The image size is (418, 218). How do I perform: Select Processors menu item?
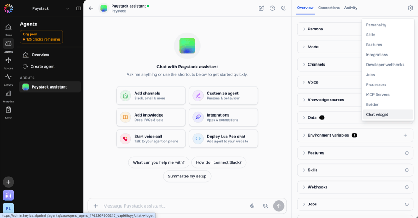387,84
